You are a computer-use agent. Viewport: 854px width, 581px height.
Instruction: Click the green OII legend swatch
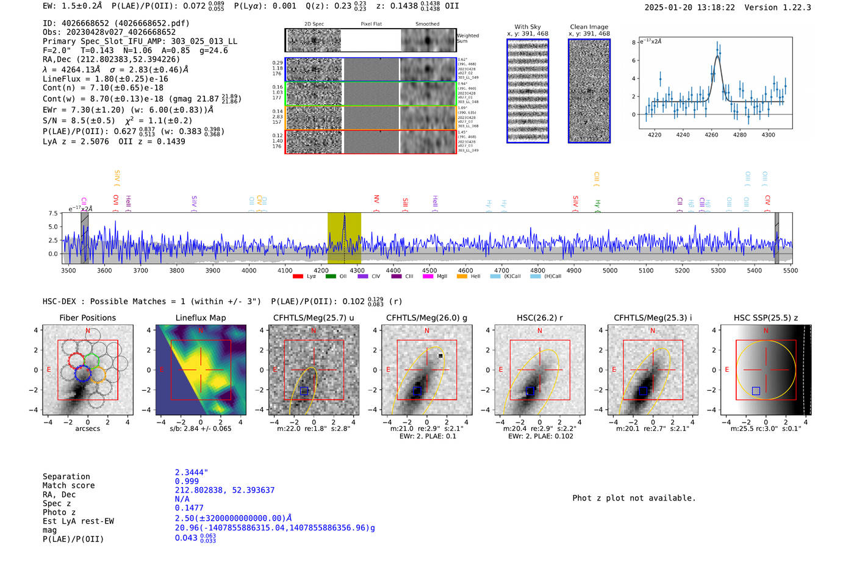point(331,276)
